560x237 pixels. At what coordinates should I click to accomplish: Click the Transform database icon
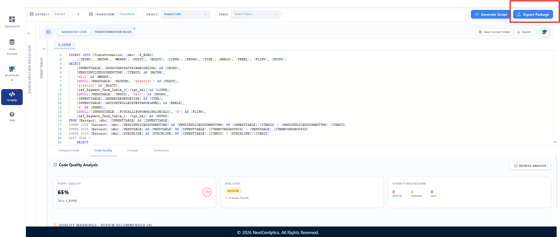91,14
